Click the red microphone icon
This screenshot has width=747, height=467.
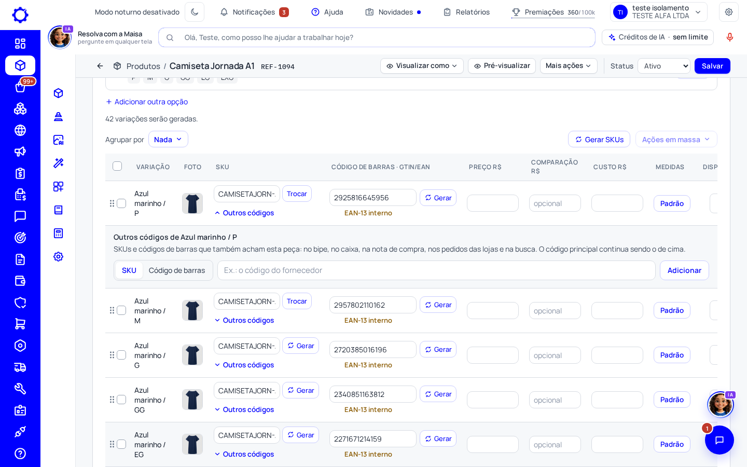point(730,37)
